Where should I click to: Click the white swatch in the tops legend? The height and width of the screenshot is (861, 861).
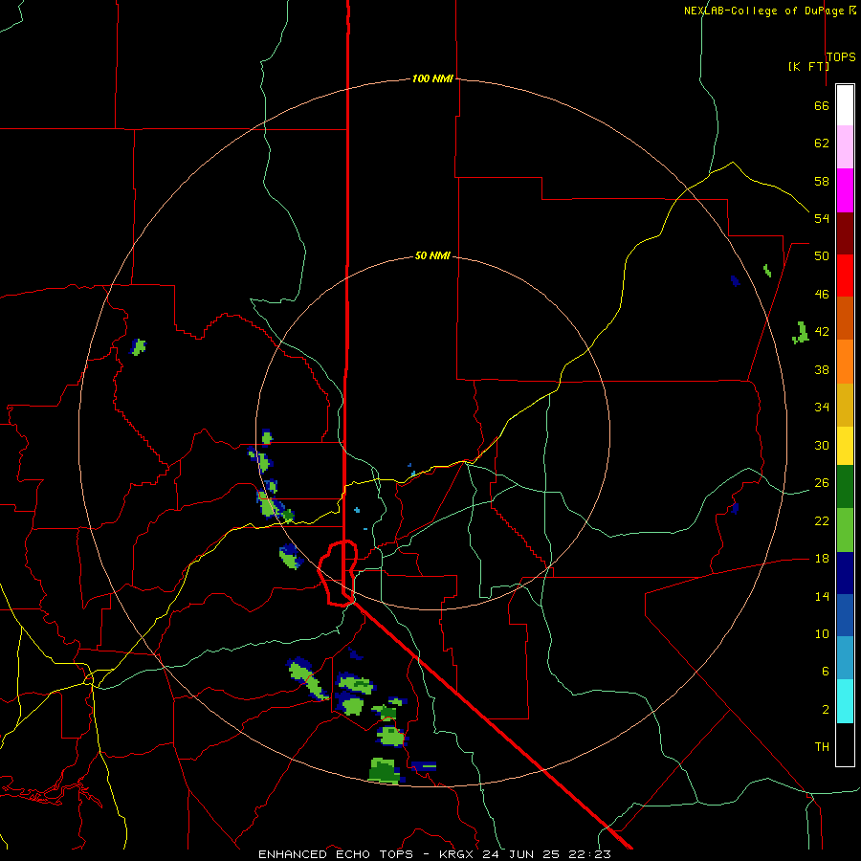point(845,105)
